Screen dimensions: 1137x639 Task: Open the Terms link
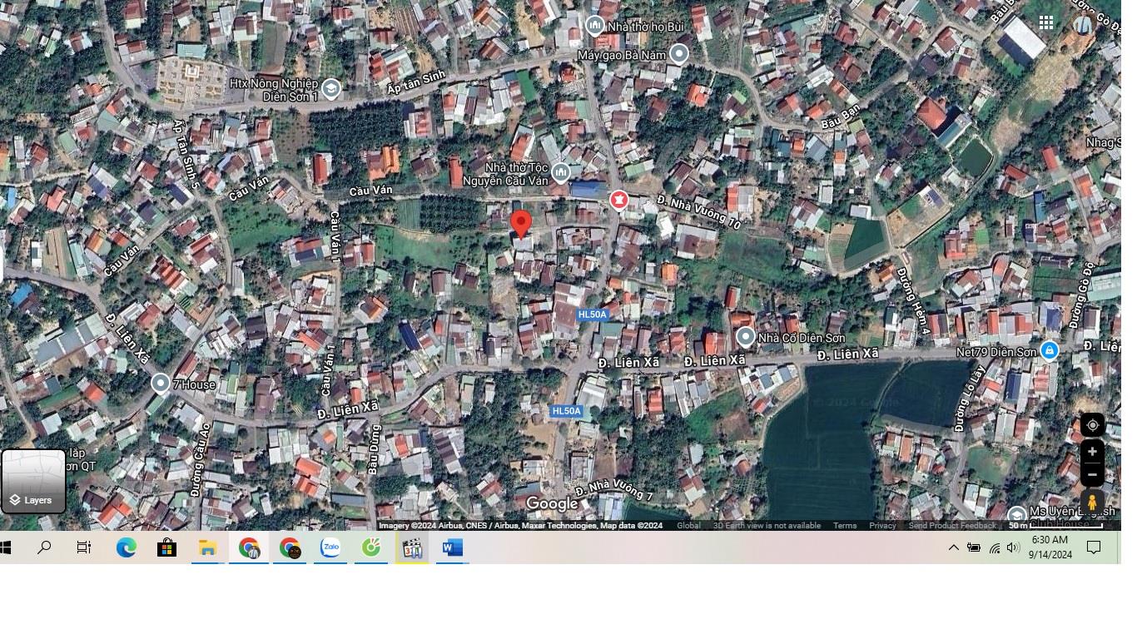[845, 526]
